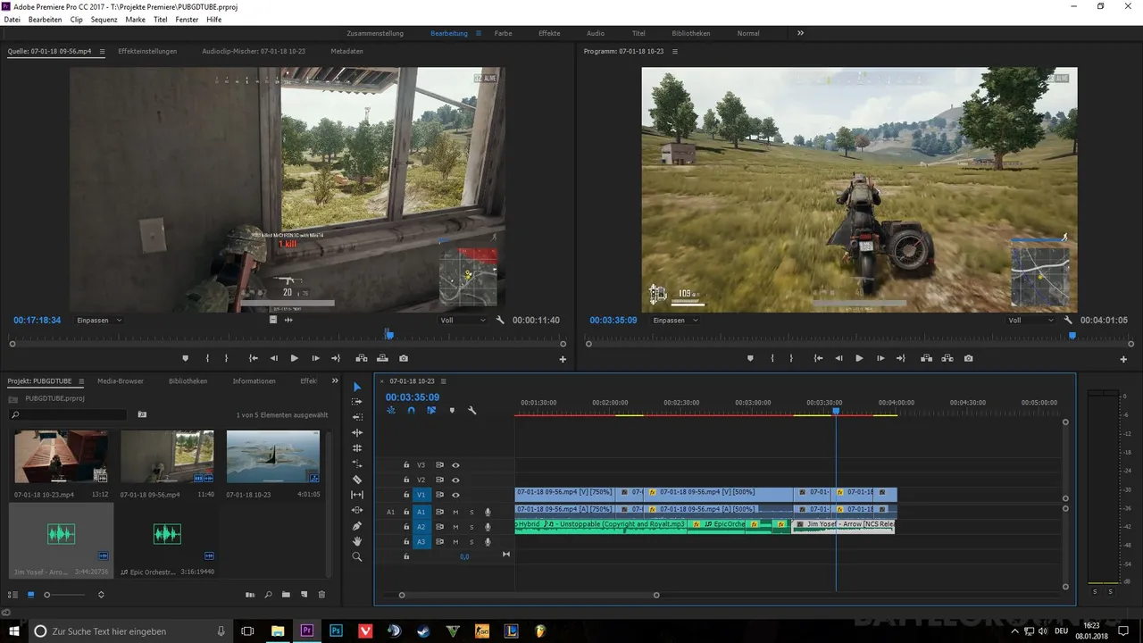
Task: Select the Hand tool
Action: tap(357, 541)
